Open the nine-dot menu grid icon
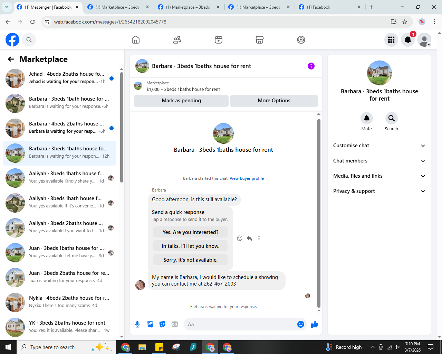The height and width of the screenshot is (354, 442). (391, 40)
